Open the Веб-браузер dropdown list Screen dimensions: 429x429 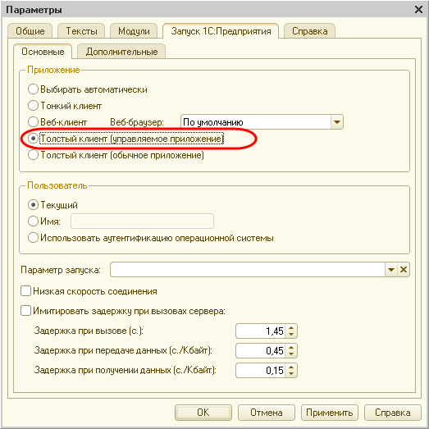tap(337, 122)
